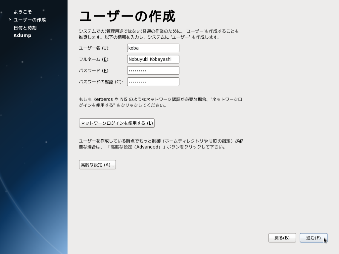
Task: Go to 日付と時刻 step in sidebar
Action: pos(25,28)
